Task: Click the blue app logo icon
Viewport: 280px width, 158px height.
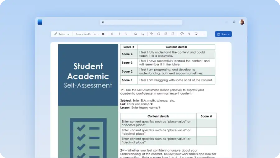Action: [x=40, y=22]
